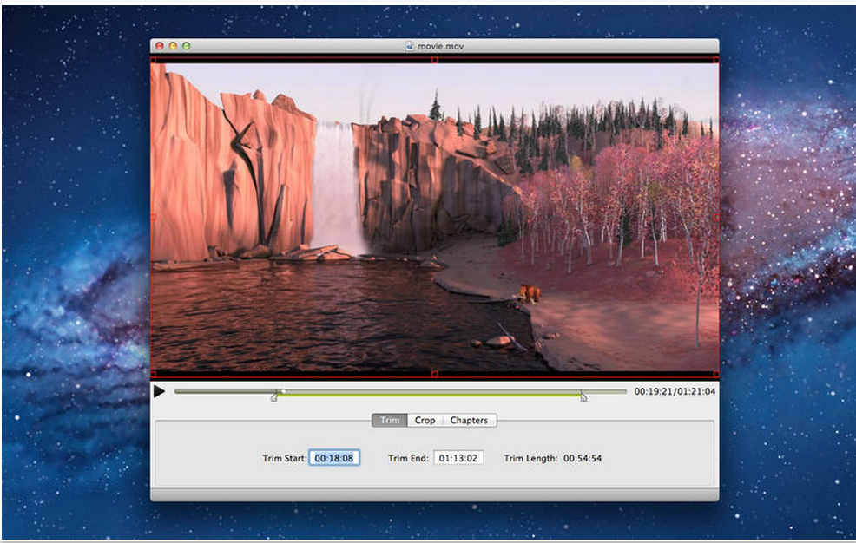Image resolution: width=856 pixels, height=543 pixels.
Task: Click the top-right corner crop handle
Action: [x=716, y=60]
